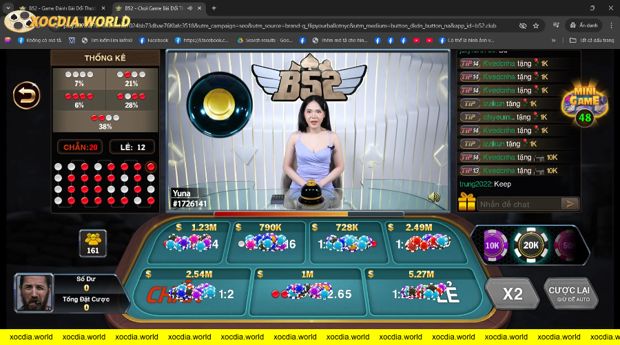Open the 'Tìm kiếm' bookmark
The image size is (620, 345).
click(107, 41)
